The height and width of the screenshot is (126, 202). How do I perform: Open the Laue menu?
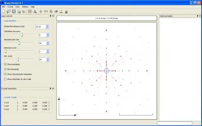[17, 7]
